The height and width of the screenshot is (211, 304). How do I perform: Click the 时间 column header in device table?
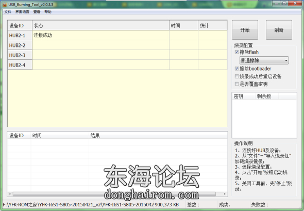point(183,25)
